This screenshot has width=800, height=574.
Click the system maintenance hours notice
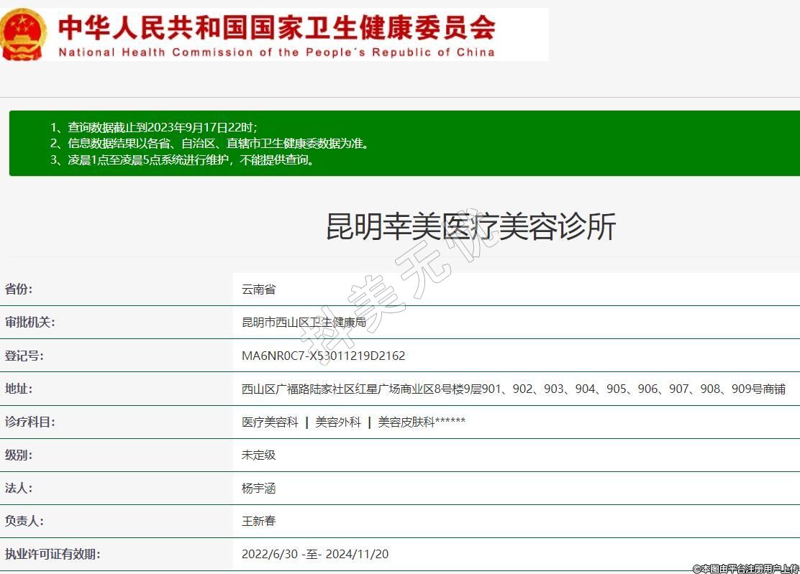tap(192, 160)
